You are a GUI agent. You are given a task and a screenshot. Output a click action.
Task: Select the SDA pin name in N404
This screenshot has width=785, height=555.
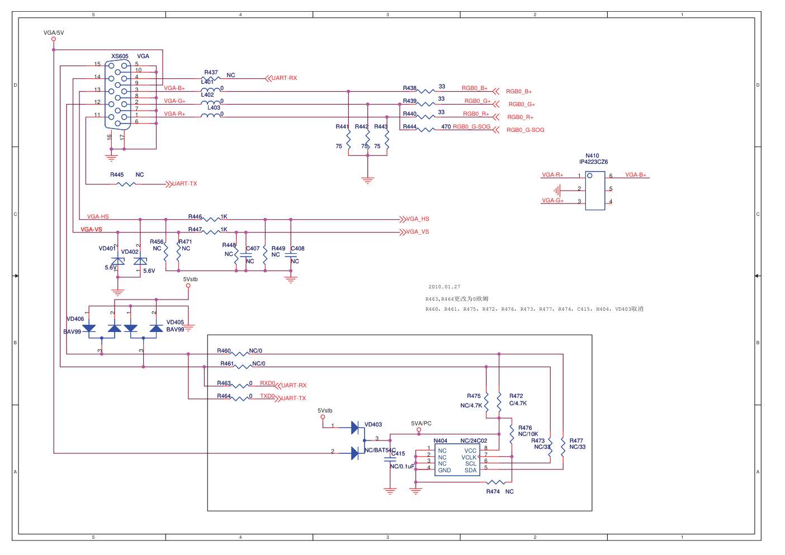coord(471,471)
